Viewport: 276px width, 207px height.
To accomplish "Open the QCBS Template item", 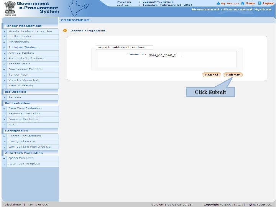I will click(21, 158).
